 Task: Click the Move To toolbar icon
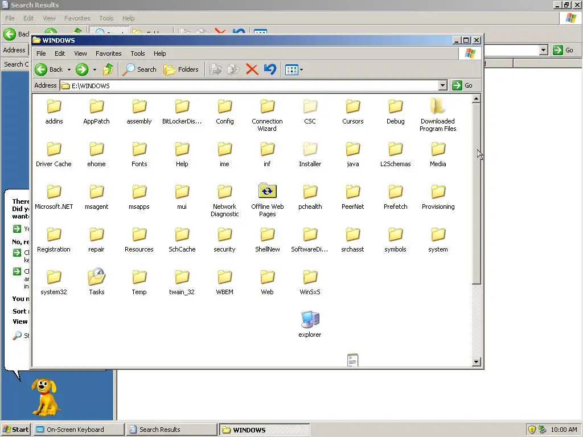216,69
